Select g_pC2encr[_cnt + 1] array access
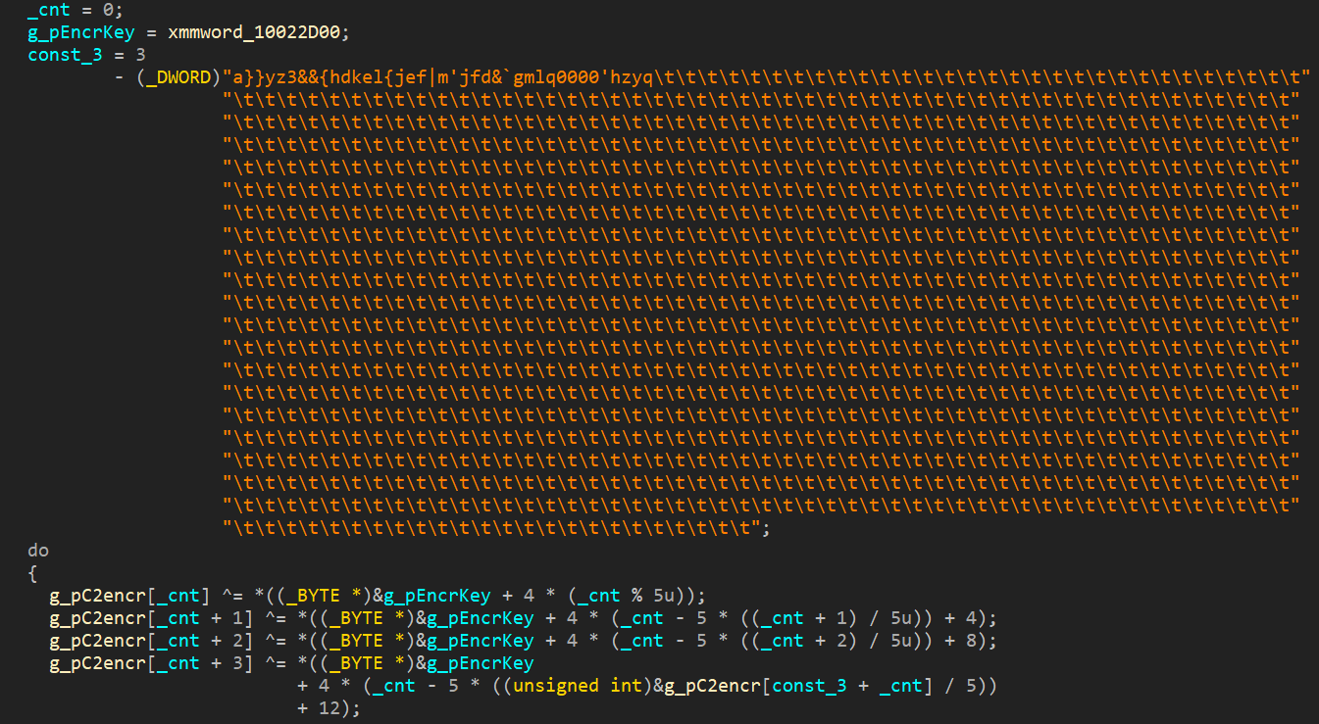1319x724 pixels. pos(151,618)
